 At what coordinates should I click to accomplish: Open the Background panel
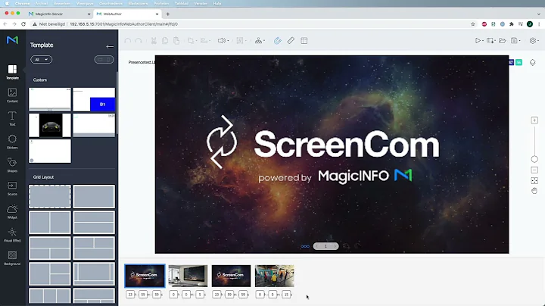click(x=12, y=258)
